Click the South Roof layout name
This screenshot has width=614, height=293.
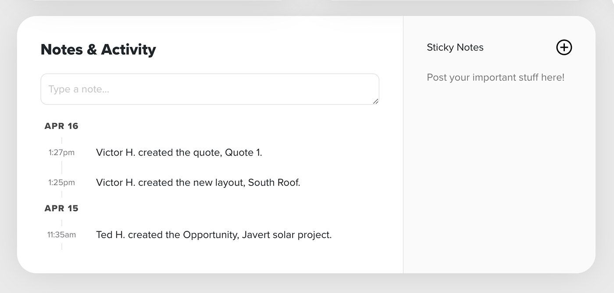click(x=274, y=182)
